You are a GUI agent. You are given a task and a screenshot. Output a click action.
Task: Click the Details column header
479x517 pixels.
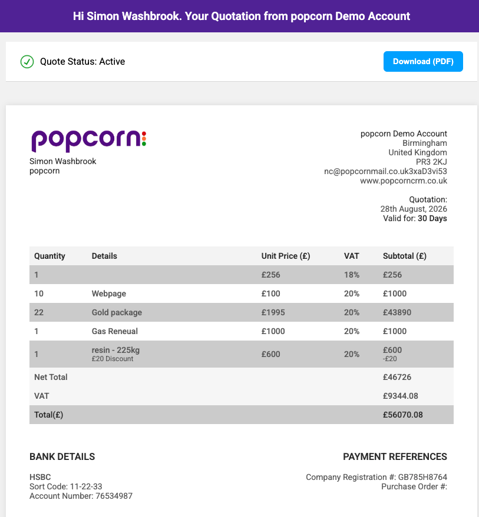coord(104,256)
